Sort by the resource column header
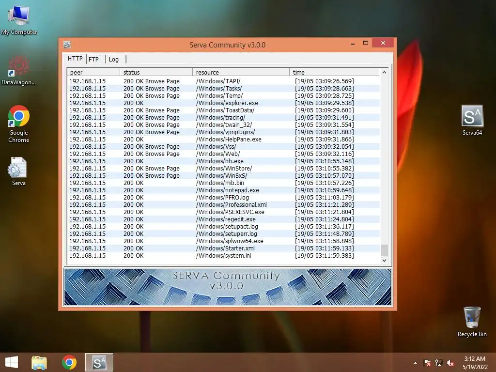 (x=241, y=73)
